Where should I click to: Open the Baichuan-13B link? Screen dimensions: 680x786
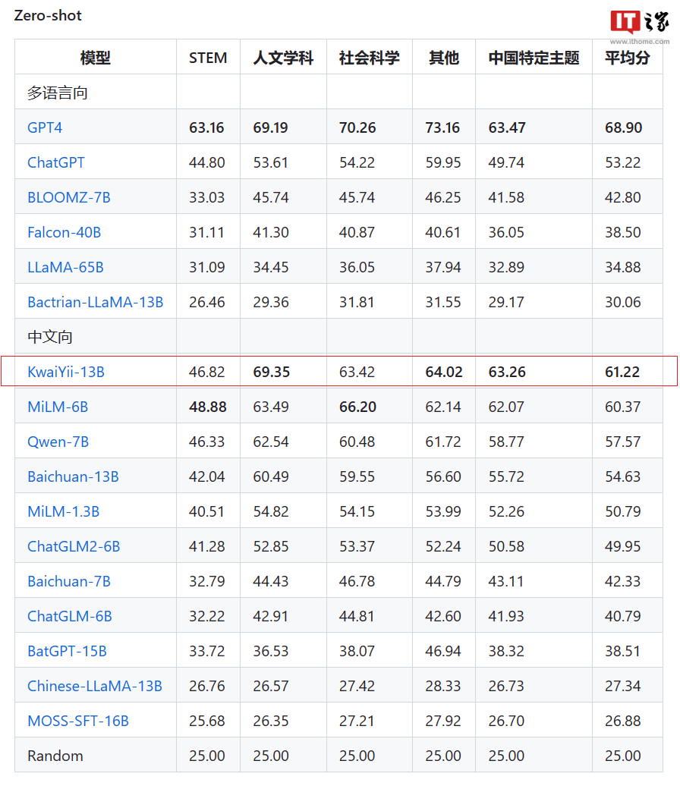pos(73,476)
